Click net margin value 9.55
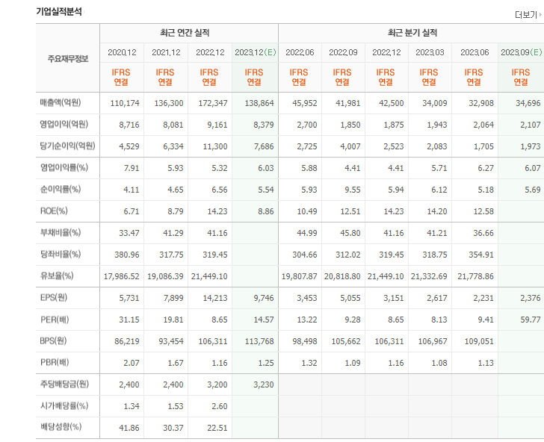Viewport: 544px width, 442px height. 353,190
